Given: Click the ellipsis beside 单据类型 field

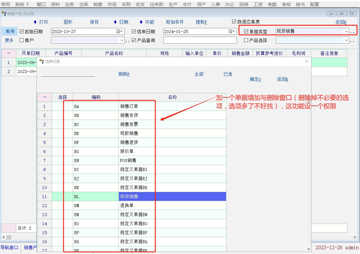Looking at the screenshot, I should click(352, 32).
